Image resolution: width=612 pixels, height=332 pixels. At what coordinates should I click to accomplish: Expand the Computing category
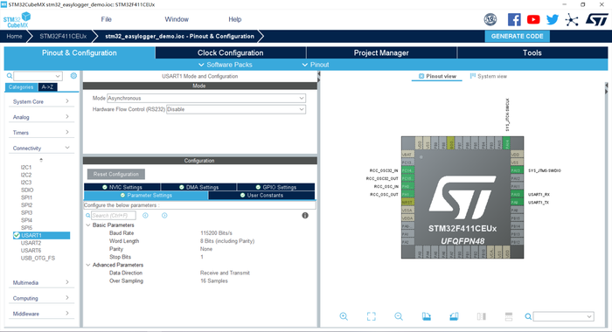pyautogui.click(x=41, y=298)
